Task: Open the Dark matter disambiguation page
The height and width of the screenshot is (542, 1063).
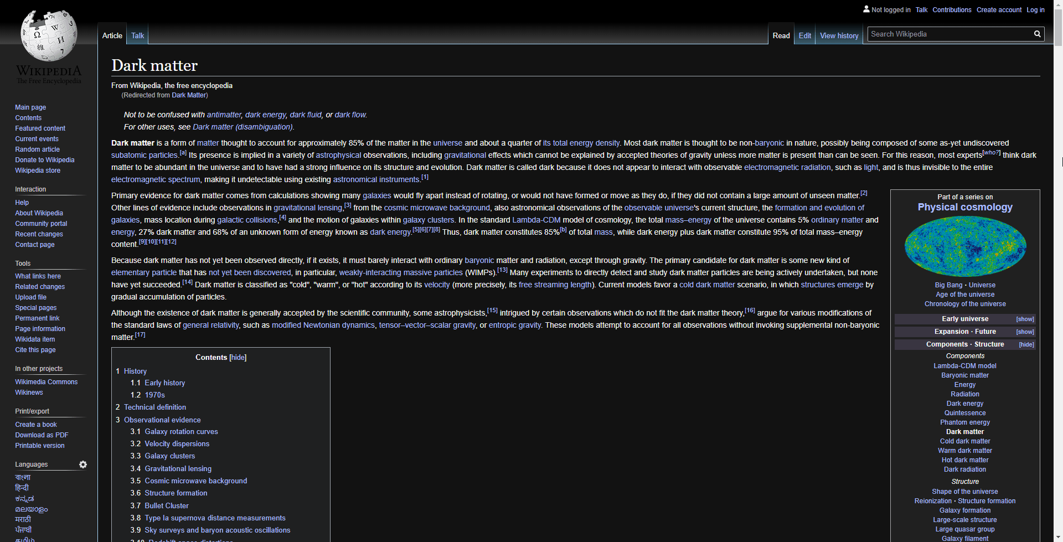Action: [242, 127]
